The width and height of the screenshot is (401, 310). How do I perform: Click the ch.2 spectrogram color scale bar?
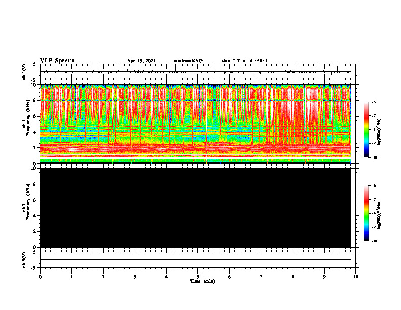[366, 213]
